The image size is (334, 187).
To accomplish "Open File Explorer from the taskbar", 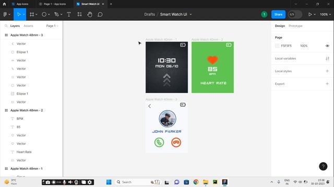I will tap(206, 182).
